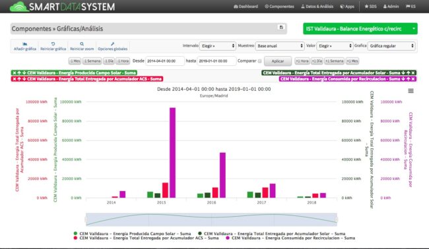429x249 pixels.
Task: Move Acumulador Solar series up arrow
Action: click(x=408, y=73)
